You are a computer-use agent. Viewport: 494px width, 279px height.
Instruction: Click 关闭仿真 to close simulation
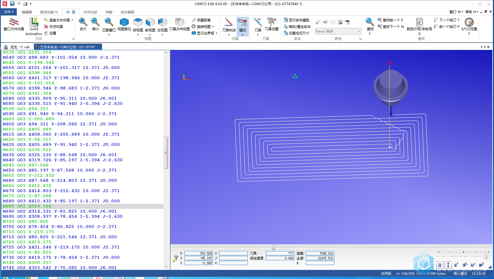click(x=54, y=27)
